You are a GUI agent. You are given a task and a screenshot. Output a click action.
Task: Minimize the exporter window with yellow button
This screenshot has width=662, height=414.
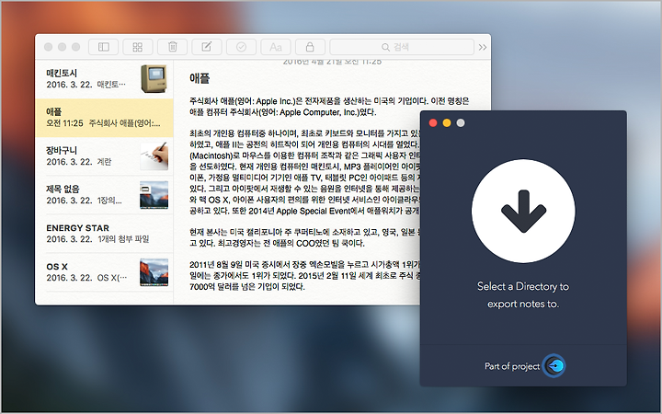pos(447,123)
